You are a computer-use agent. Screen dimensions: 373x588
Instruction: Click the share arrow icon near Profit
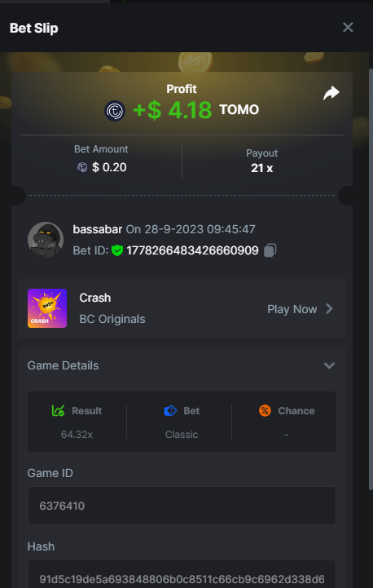pyautogui.click(x=331, y=93)
